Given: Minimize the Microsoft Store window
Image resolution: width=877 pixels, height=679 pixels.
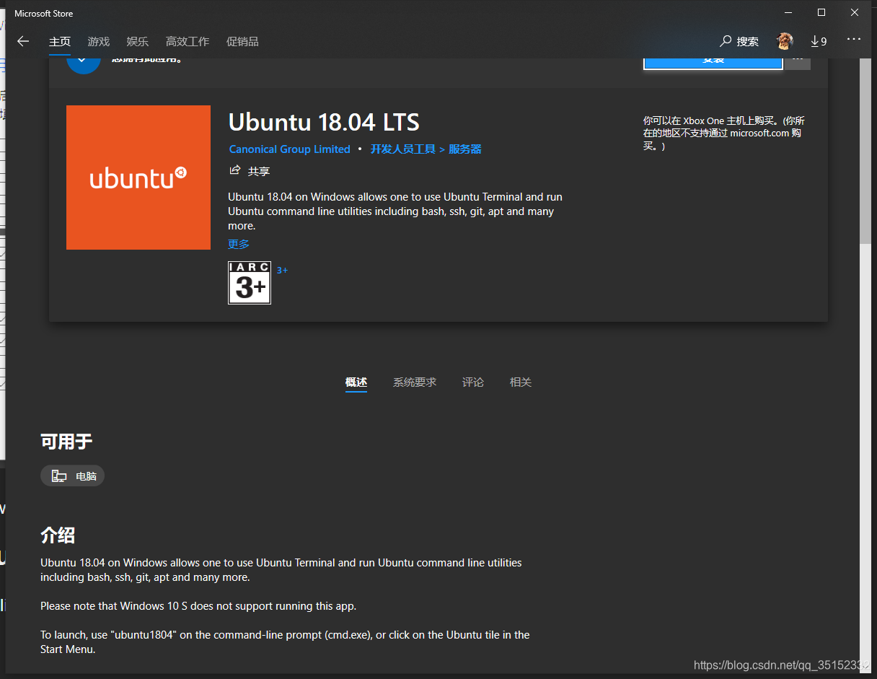Looking at the screenshot, I should pos(788,12).
